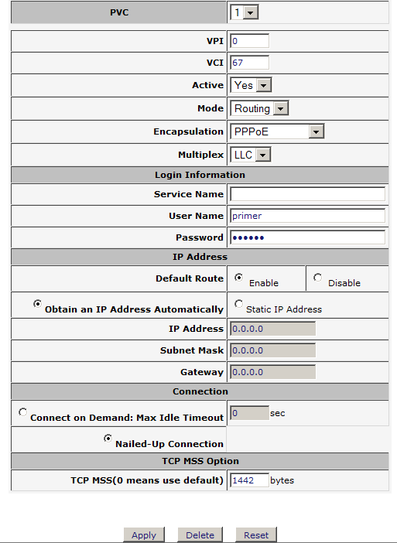Click the User Name field containing primer
This screenshot has height=543, width=397.
pos(308,216)
